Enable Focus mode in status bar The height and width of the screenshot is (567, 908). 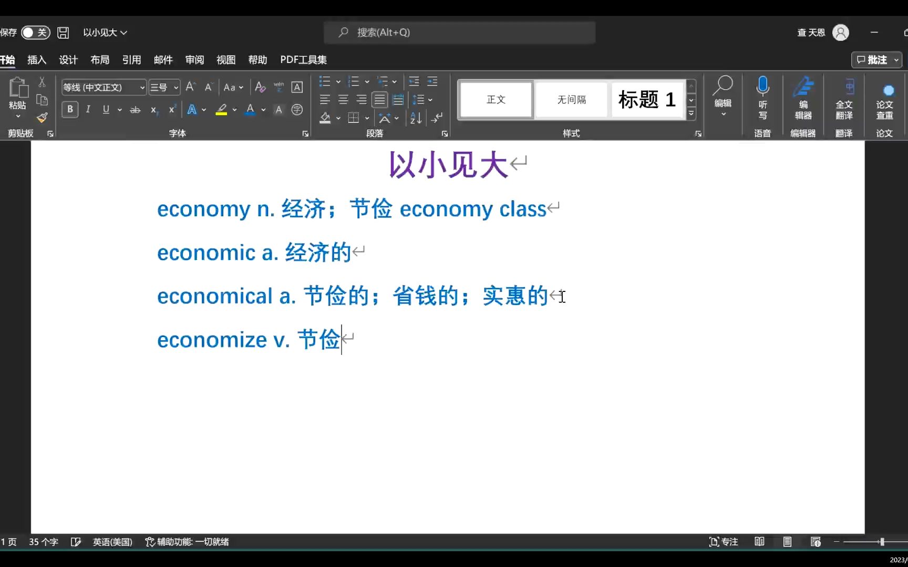[724, 542]
